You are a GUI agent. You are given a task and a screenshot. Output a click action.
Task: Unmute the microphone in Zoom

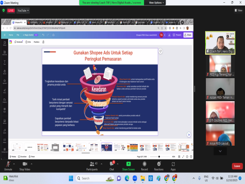click(8, 164)
